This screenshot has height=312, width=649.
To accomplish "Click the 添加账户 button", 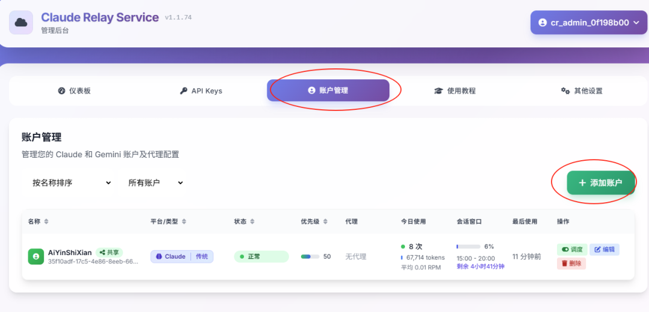I will click(x=600, y=182).
